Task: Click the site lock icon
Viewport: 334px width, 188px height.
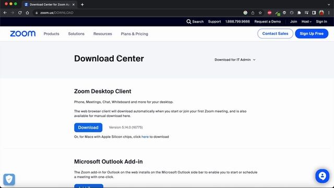Action: [x=37, y=13]
